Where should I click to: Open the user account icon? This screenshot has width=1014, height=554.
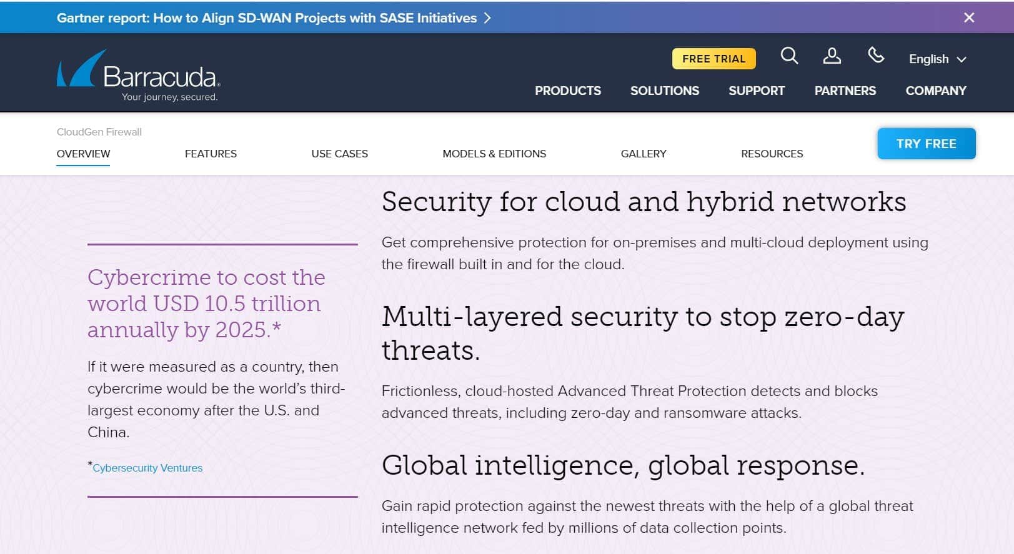point(832,56)
